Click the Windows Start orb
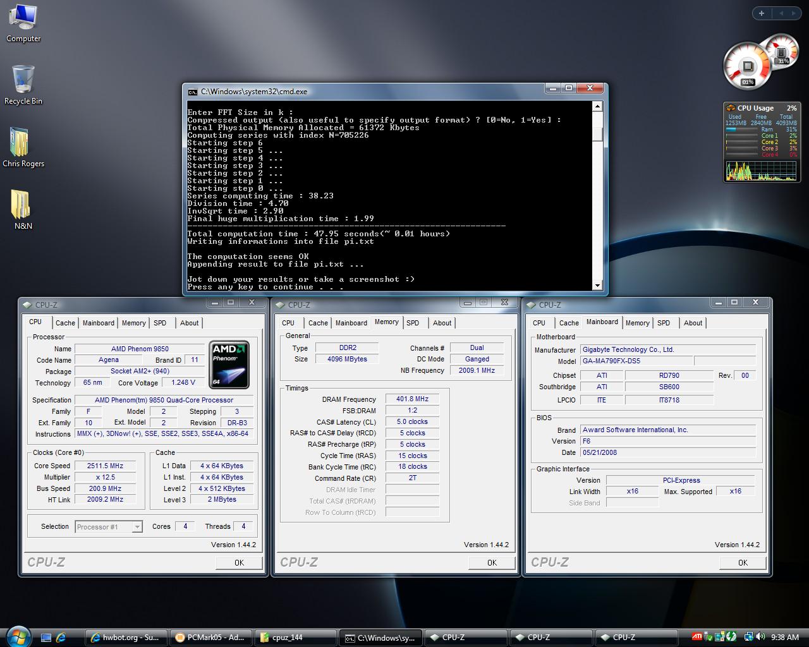Image resolution: width=809 pixels, height=647 pixels. pyautogui.click(x=18, y=637)
